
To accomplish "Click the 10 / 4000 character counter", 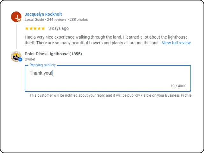I will pyautogui.click(x=178, y=86).
